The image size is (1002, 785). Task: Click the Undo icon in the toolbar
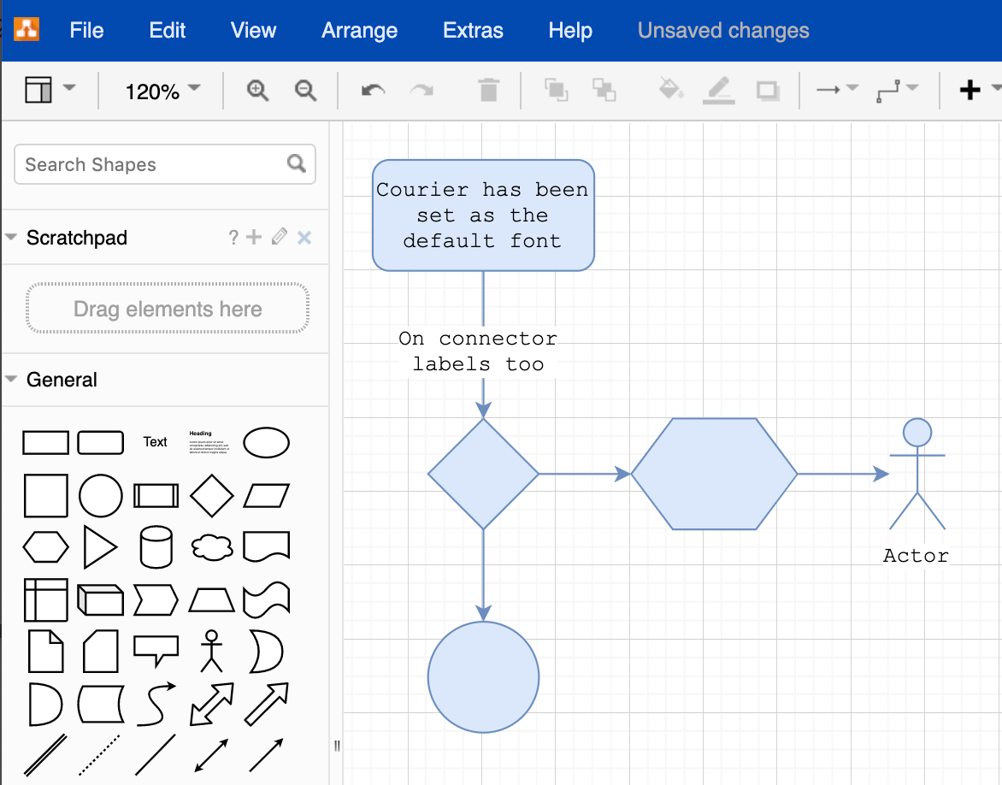pyautogui.click(x=373, y=90)
